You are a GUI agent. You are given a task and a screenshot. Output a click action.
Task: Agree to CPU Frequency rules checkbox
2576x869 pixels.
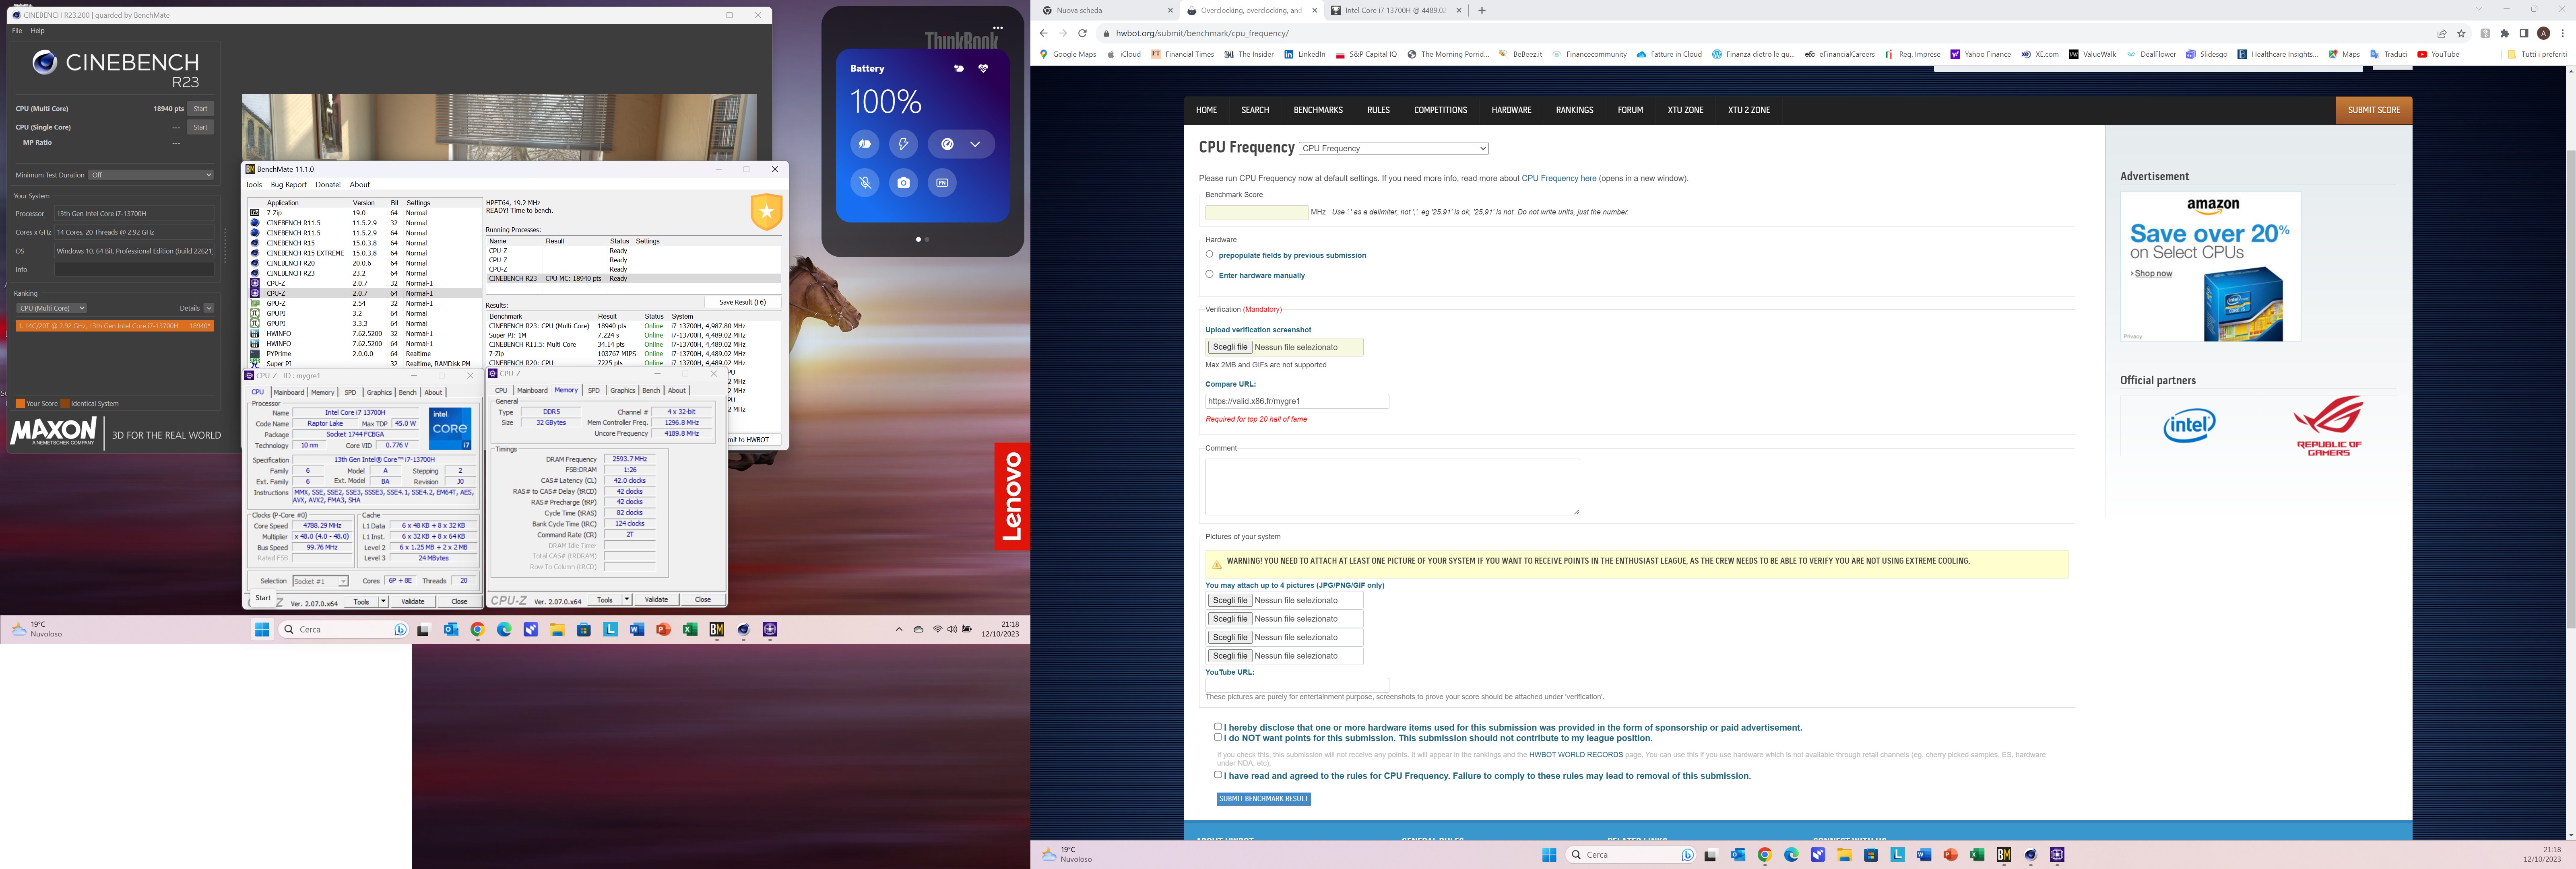[x=1218, y=774]
